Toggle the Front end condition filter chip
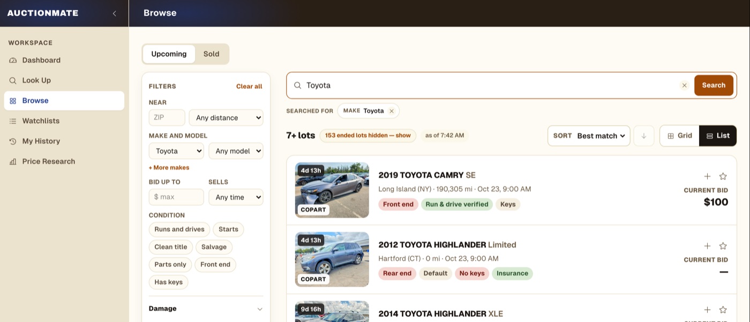 215,265
